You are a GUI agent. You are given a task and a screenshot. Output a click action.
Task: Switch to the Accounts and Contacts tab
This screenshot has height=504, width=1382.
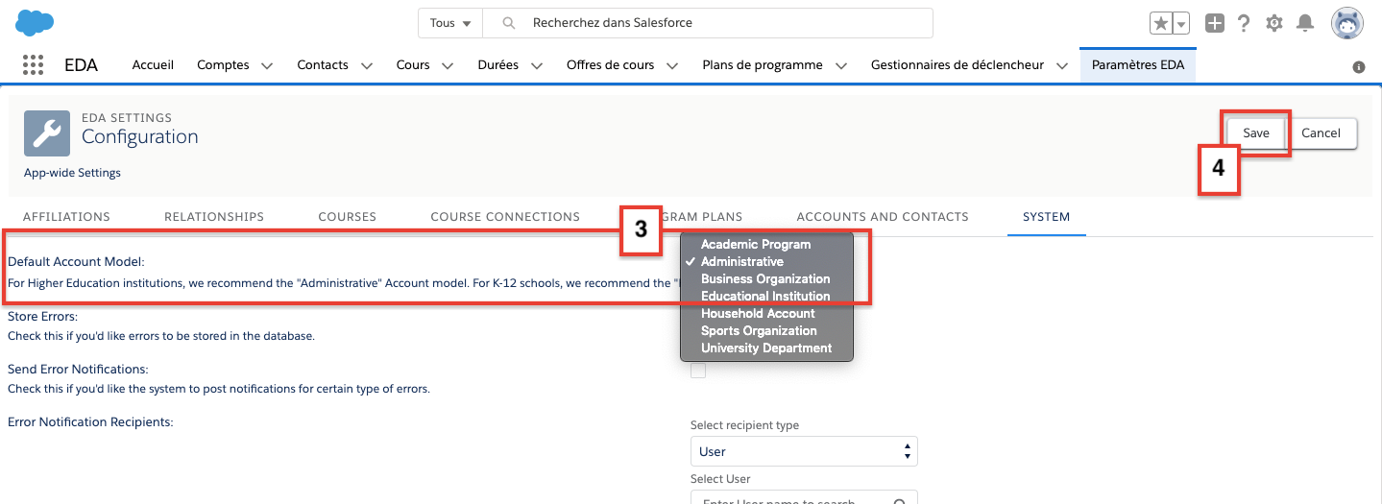[x=882, y=217]
